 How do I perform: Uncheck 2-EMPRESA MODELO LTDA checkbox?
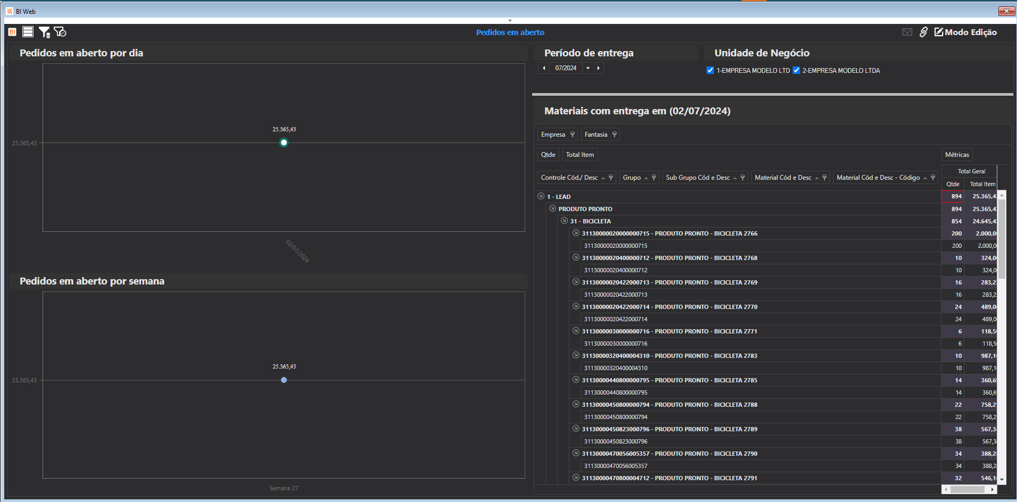coord(796,70)
